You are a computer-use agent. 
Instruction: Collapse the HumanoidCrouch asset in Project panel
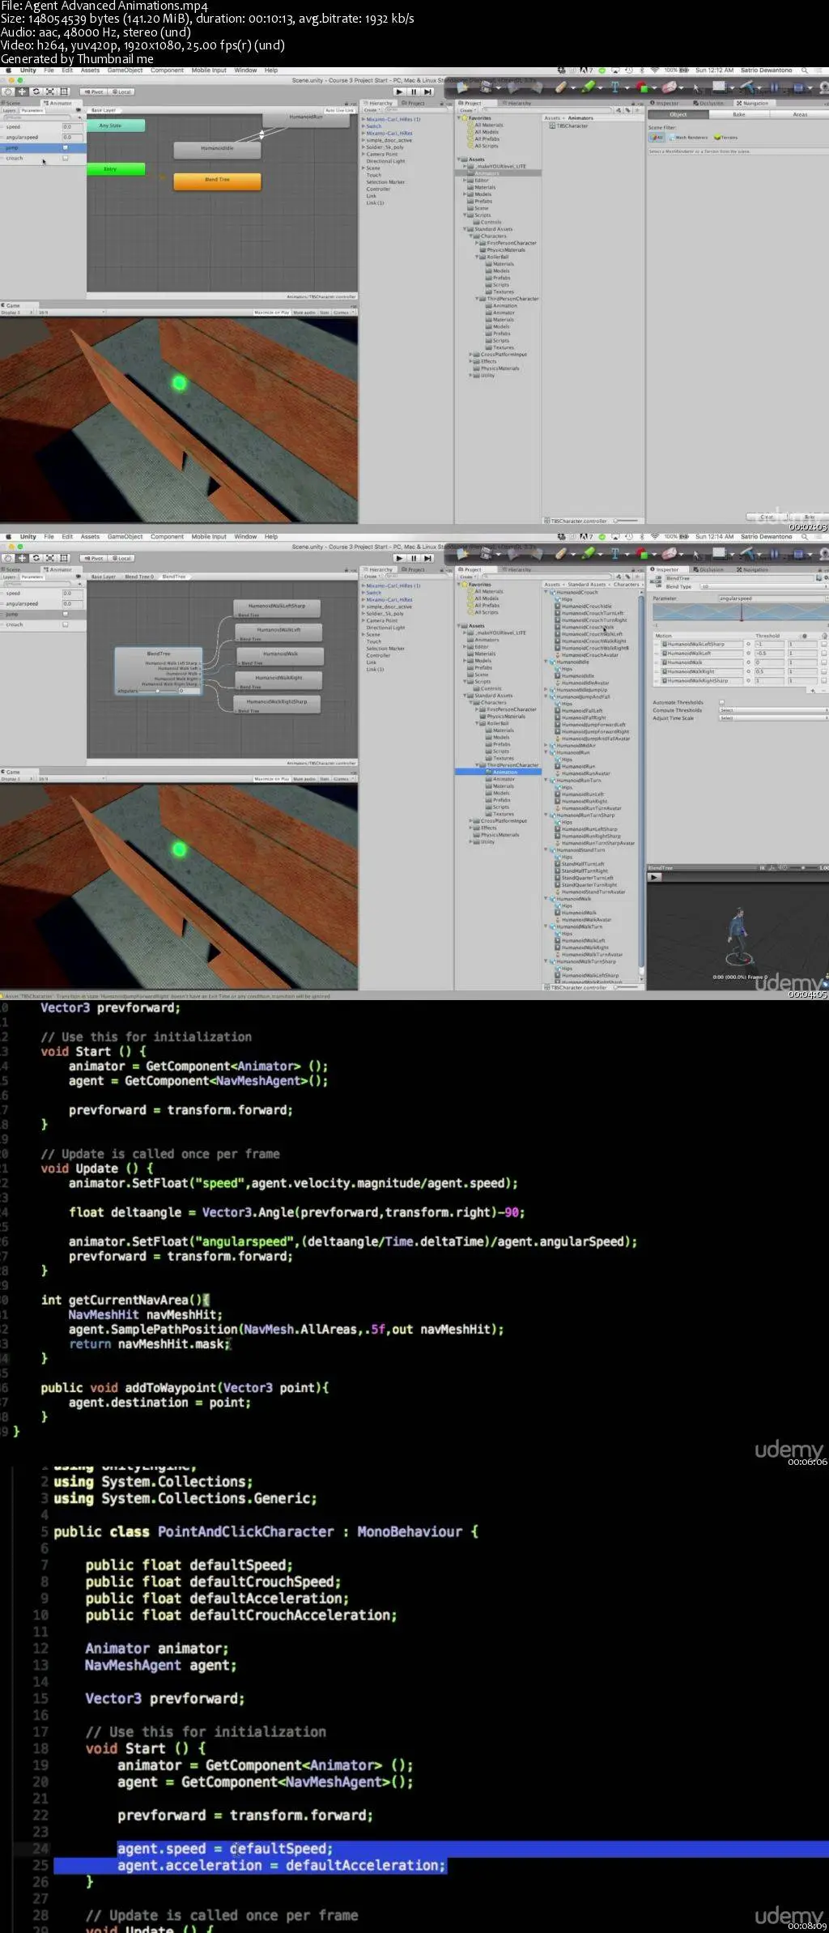(546, 593)
